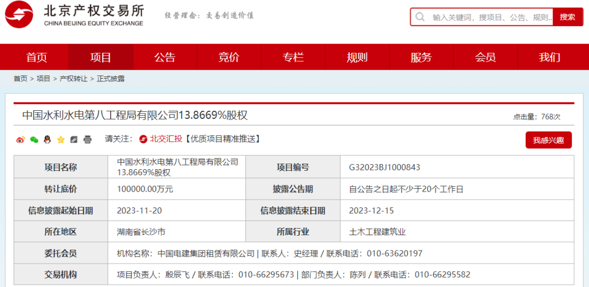The image size is (589, 287).
Task: Open the 会员 navigation tab
Action: coord(485,57)
